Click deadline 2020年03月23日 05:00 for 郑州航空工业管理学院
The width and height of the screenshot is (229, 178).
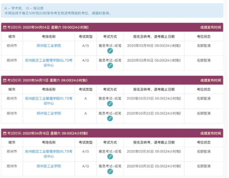tap(154, 98)
